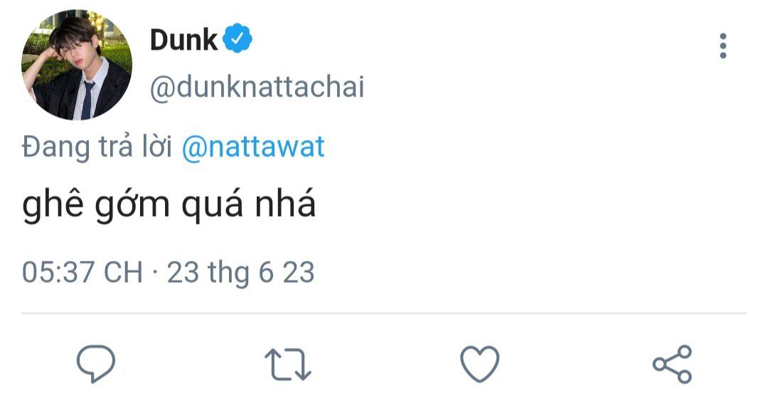Click the blue verified badge next to Dunk

(238, 38)
